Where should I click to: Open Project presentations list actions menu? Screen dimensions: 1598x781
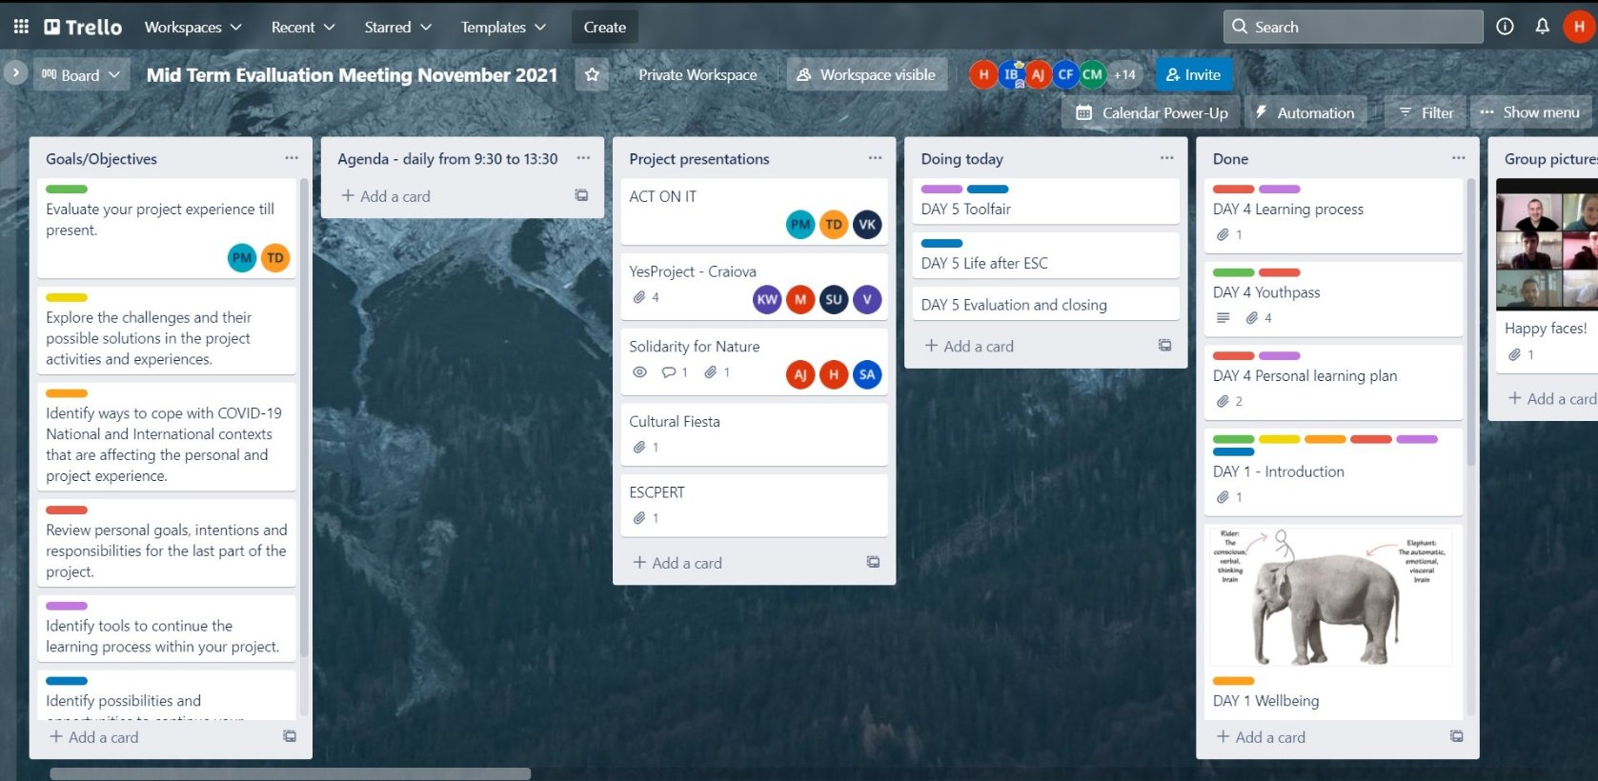pyautogui.click(x=875, y=158)
